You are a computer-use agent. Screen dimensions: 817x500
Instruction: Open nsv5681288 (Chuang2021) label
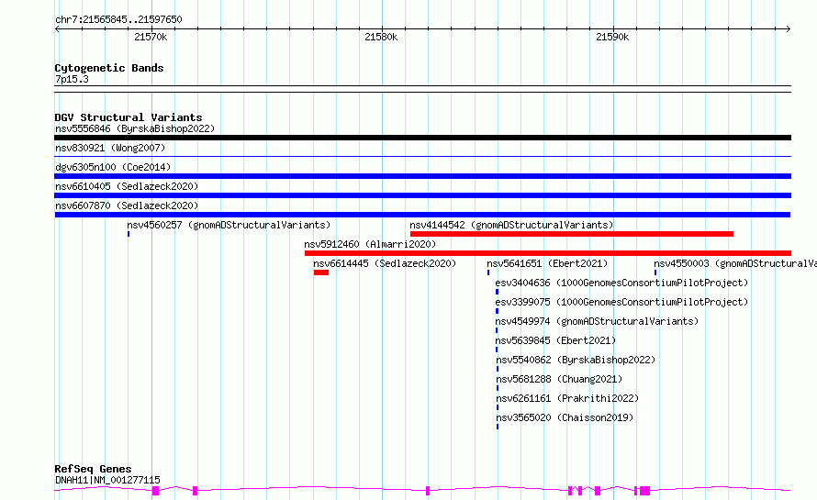point(559,379)
